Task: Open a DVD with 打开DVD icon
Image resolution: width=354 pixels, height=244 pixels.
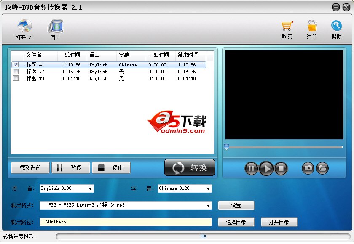Action: pos(24,29)
